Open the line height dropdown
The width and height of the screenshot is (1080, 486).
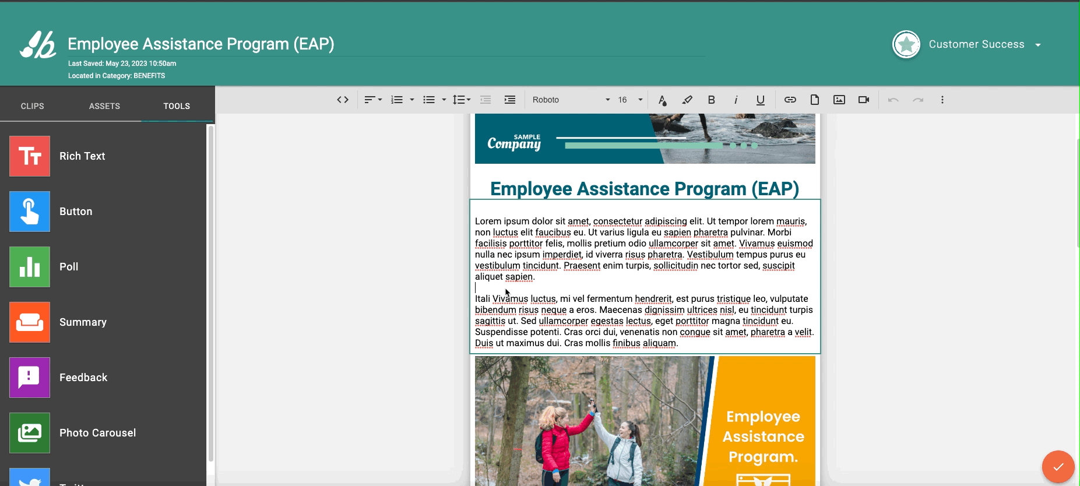(x=462, y=100)
